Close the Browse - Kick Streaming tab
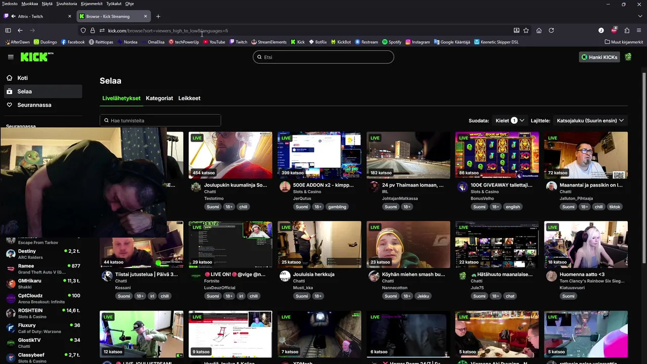 pos(146,16)
